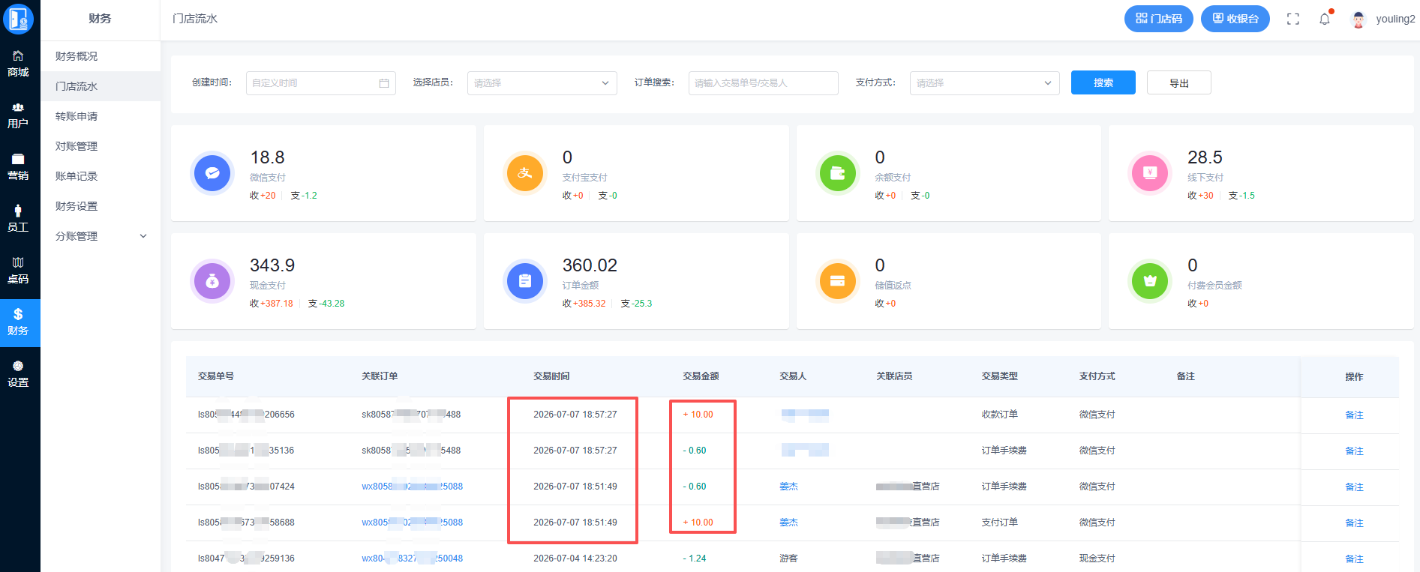Image resolution: width=1420 pixels, height=572 pixels.
Task: Open the 桌码 sidebar section
Action: [18, 271]
